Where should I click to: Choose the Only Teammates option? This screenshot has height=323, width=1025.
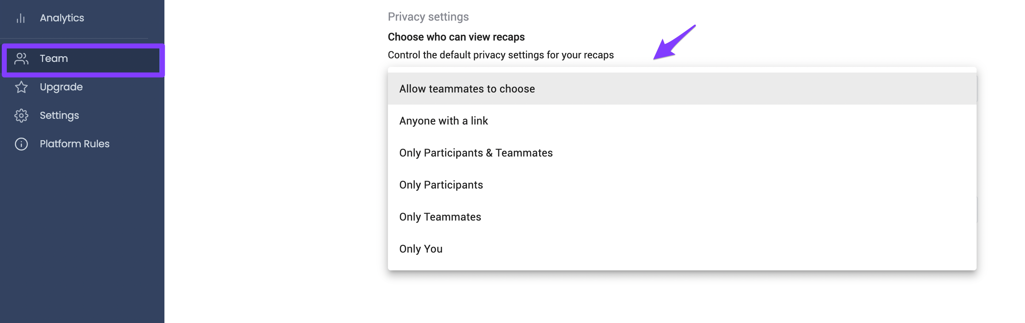(x=682, y=217)
